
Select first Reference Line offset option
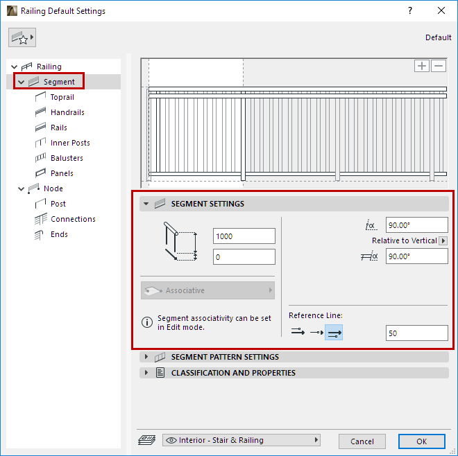pyautogui.click(x=298, y=332)
